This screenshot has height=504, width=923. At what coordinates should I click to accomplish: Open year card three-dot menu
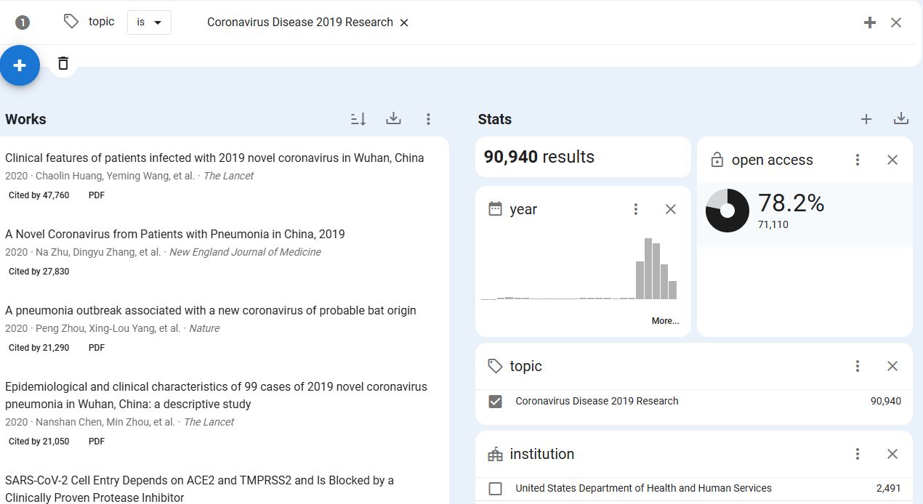[635, 209]
